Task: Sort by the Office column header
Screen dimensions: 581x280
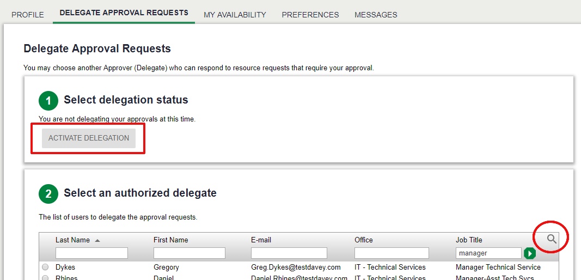Action: point(364,240)
